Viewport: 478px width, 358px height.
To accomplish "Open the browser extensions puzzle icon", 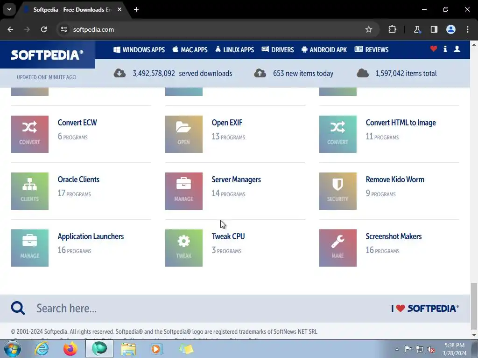I will point(392,29).
